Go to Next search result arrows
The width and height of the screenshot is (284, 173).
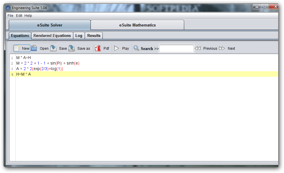(x=222, y=48)
